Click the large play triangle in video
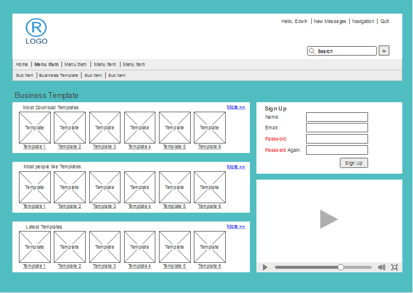Viewport: 413px width, 293px height. tap(328, 219)
